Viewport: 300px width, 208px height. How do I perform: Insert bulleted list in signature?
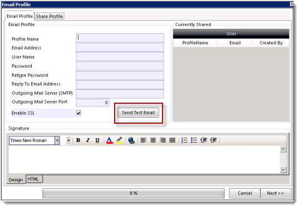tap(194, 140)
